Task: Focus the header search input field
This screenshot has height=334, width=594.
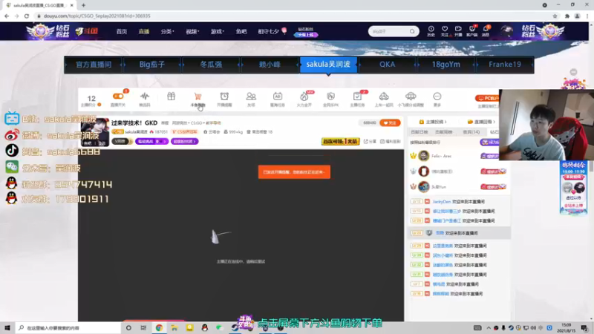Action: [389, 31]
